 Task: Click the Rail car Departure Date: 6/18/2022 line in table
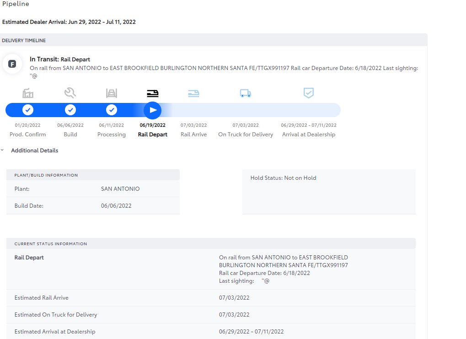(x=264, y=273)
